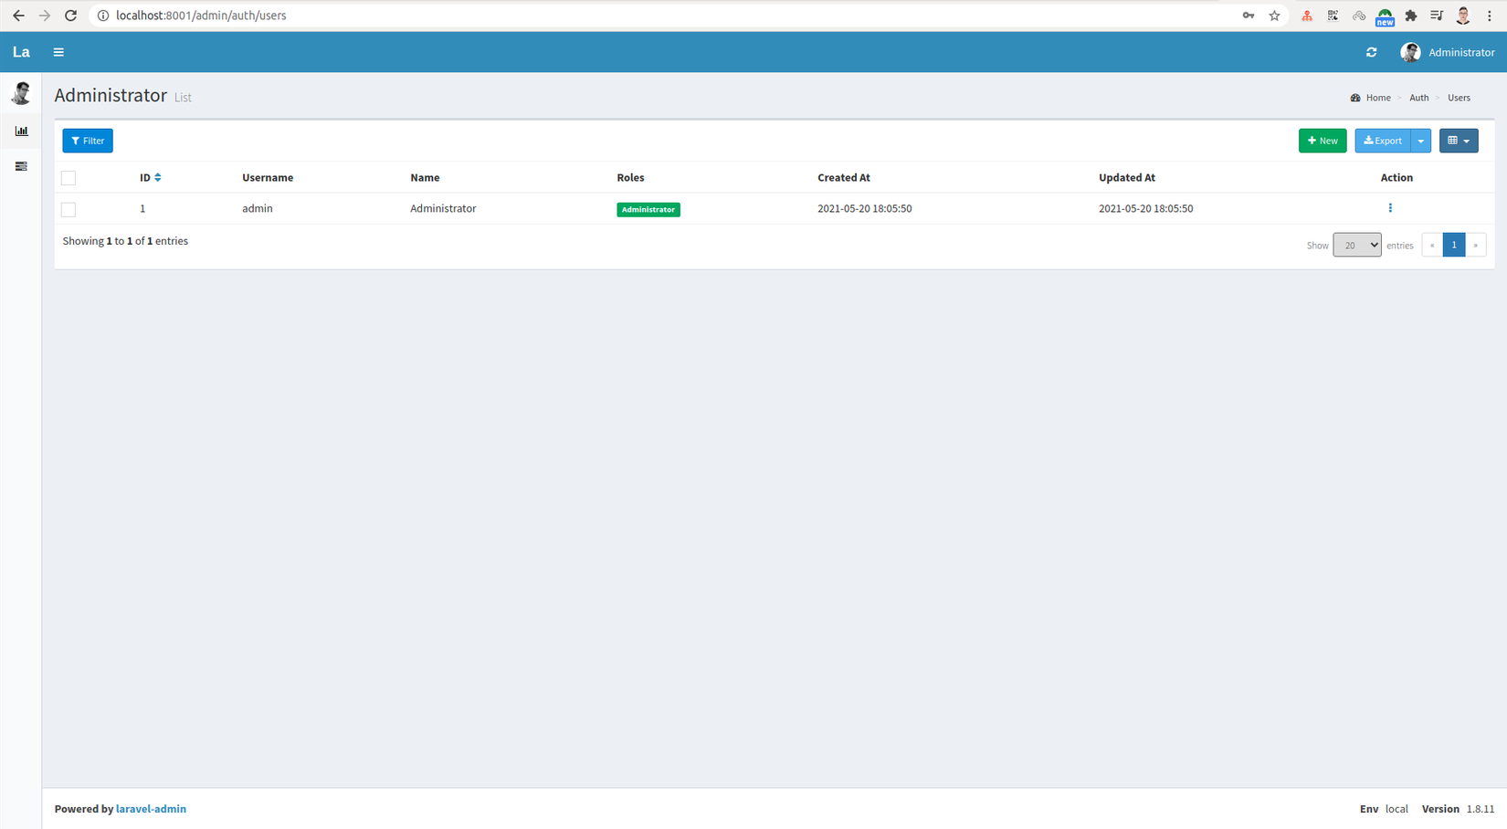Screen dimensions: 1507x829
Task: Open the green extension with the new badge
Action: coord(1385,16)
